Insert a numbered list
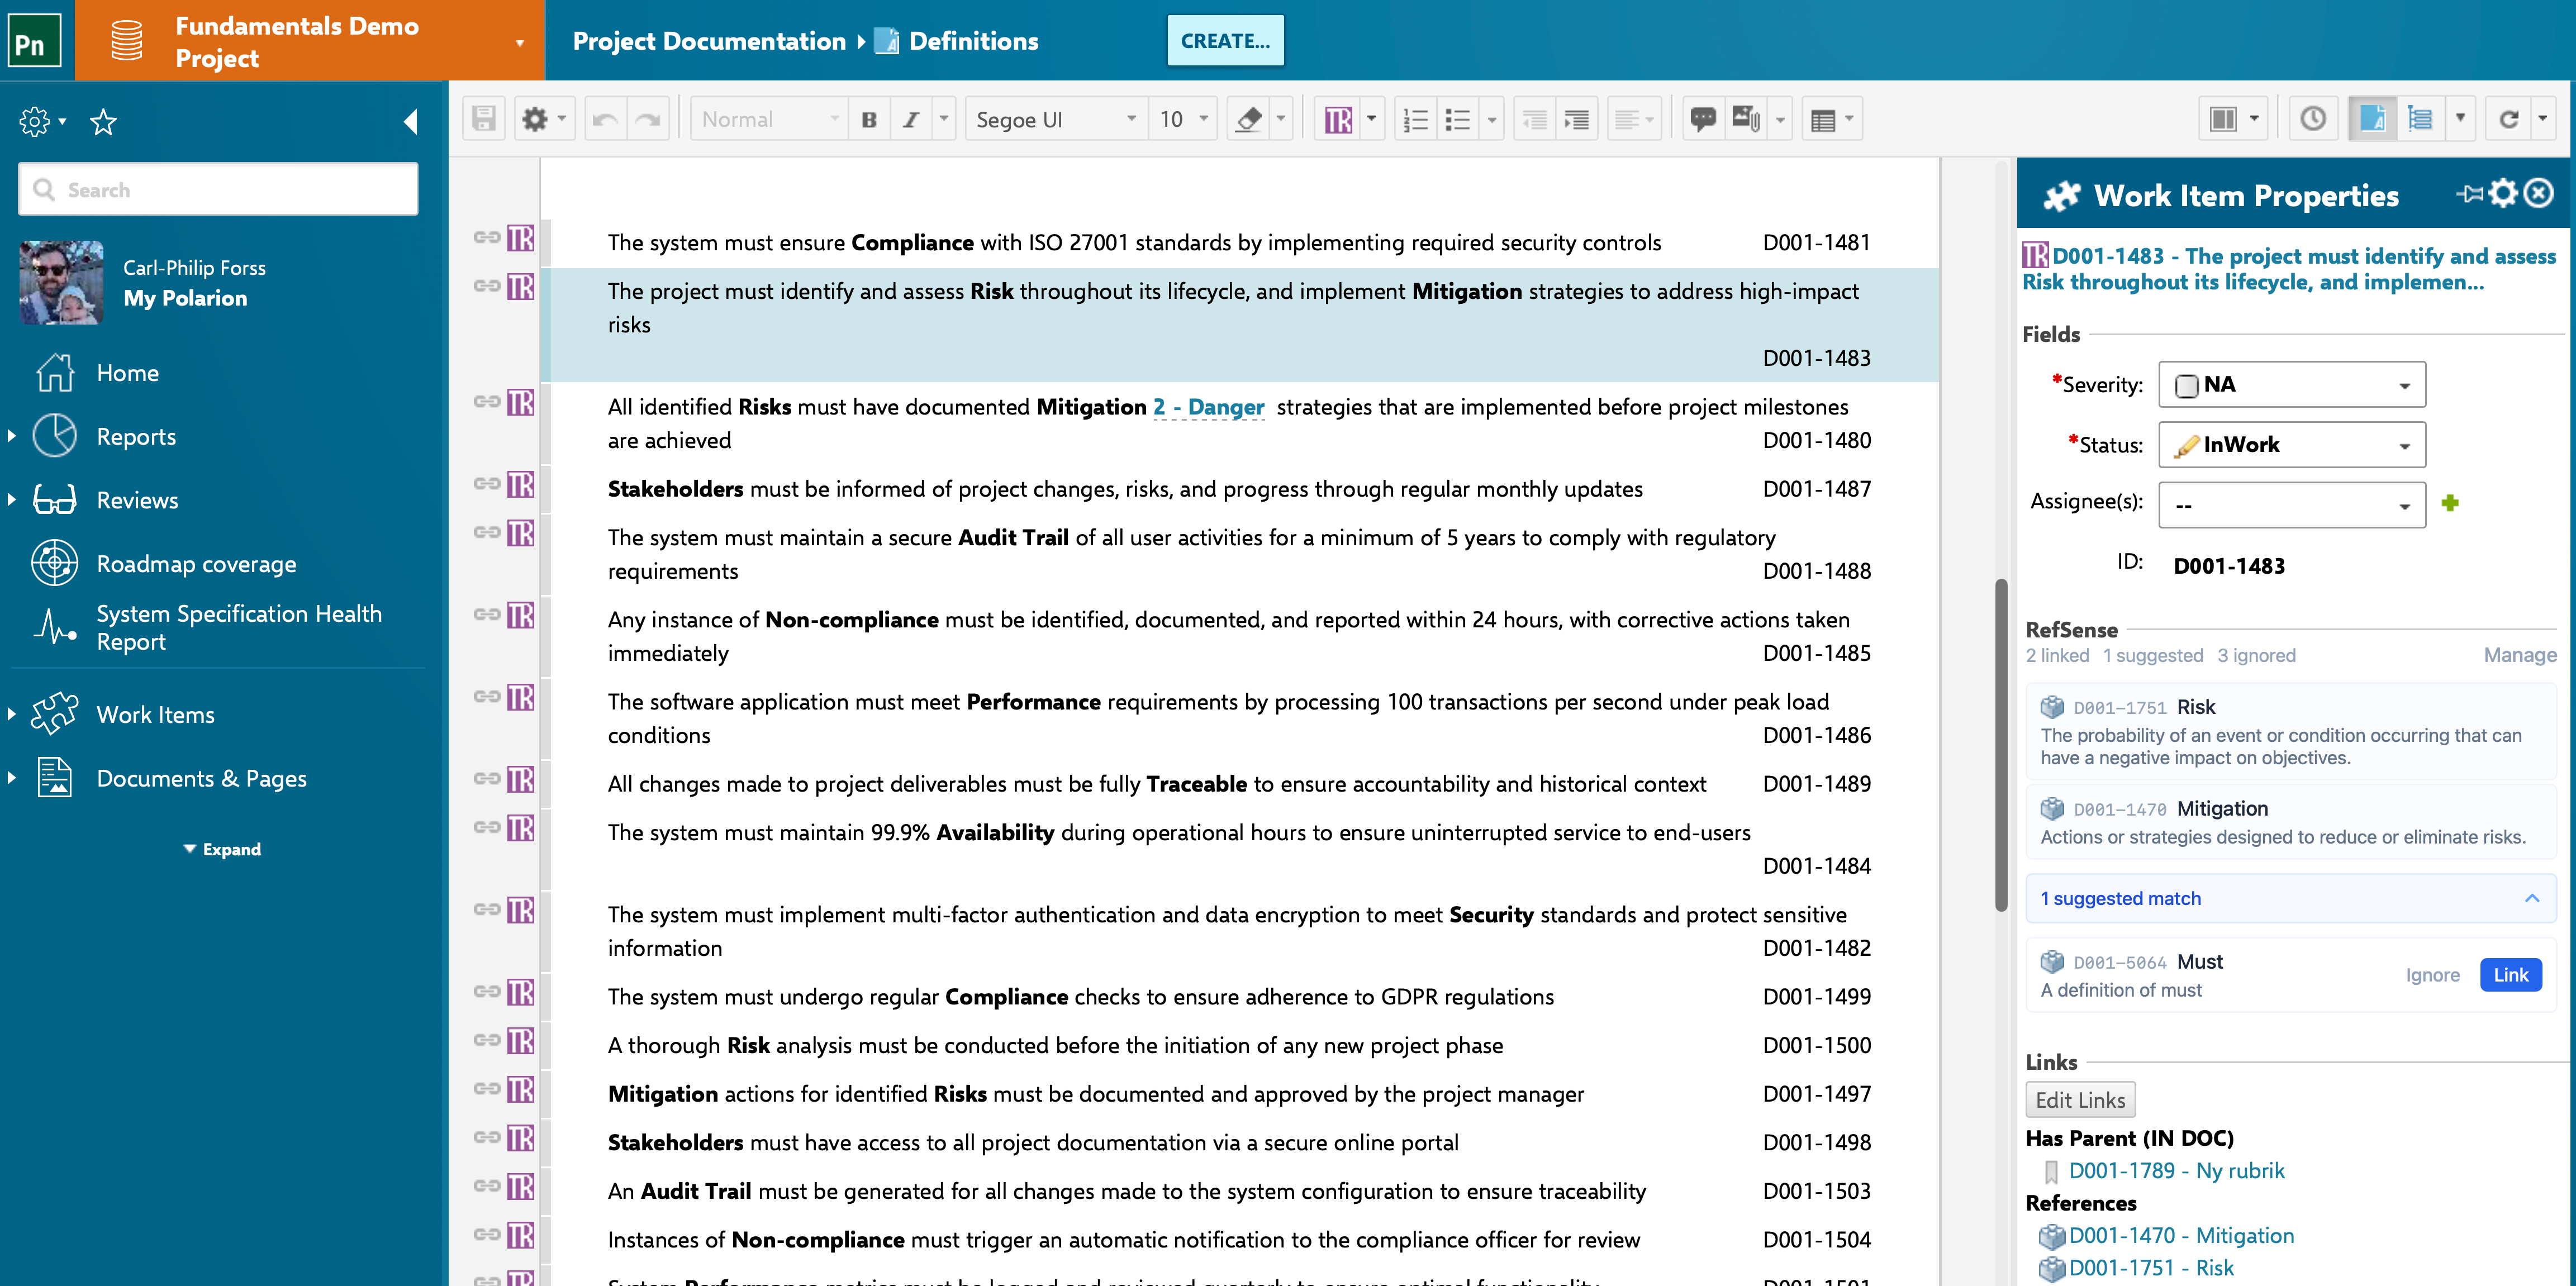The width and height of the screenshot is (2576, 1286). tap(1415, 119)
